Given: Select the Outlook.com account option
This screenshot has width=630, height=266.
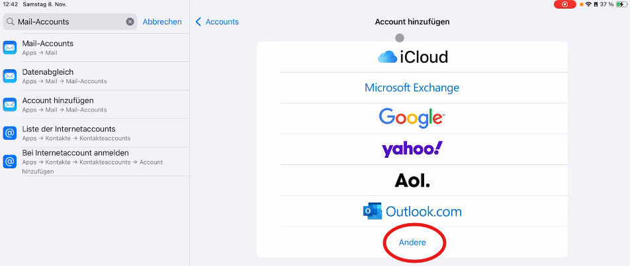Looking at the screenshot, I should tap(412, 211).
